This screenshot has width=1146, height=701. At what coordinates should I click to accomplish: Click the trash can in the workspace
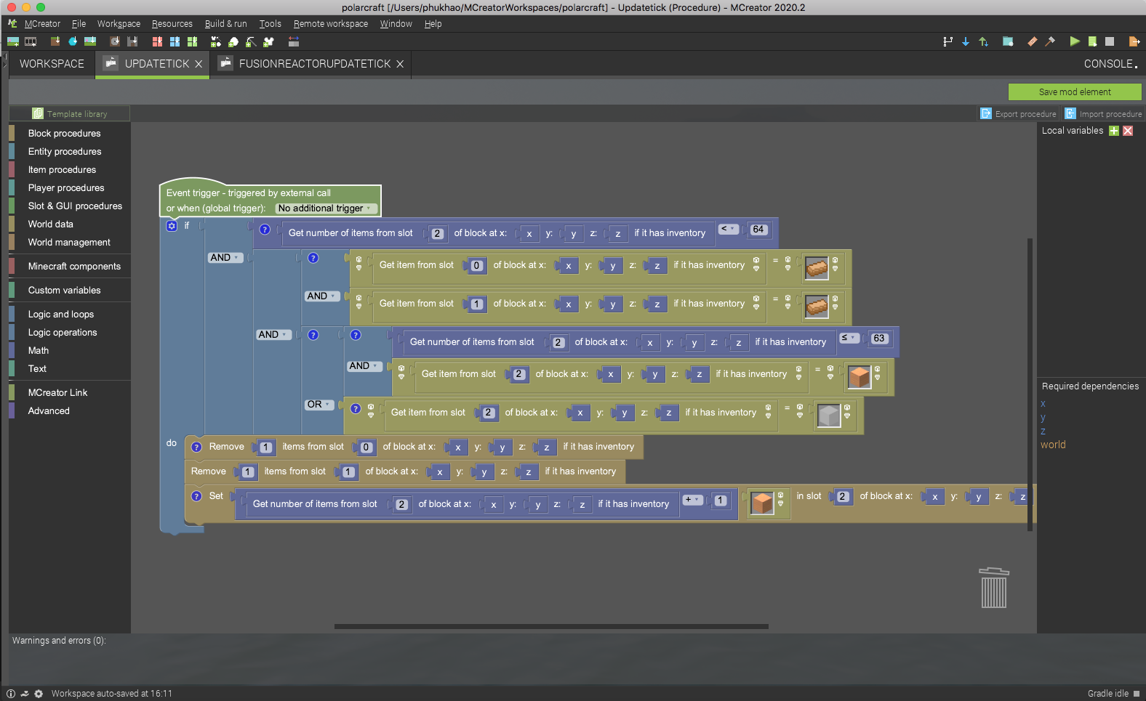click(x=994, y=588)
